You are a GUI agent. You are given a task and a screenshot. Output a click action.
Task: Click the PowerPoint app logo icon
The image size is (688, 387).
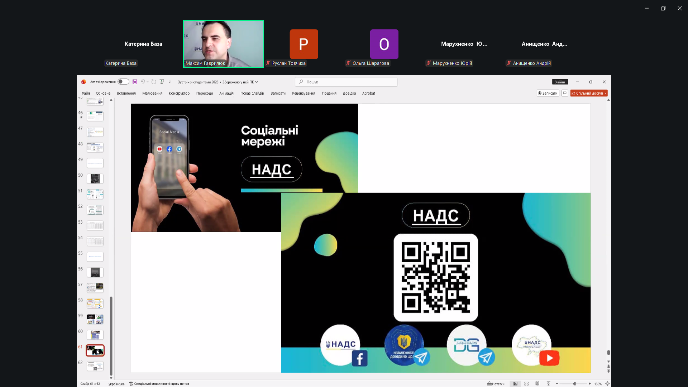pyautogui.click(x=83, y=82)
